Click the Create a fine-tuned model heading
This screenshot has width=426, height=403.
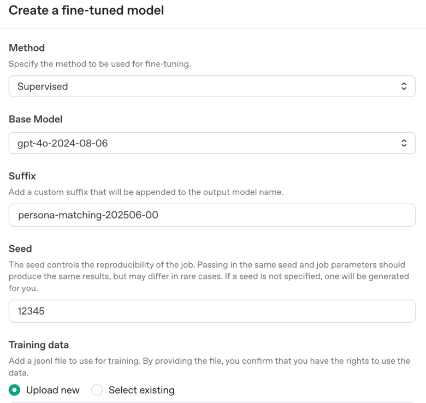(x=86, y=10)
